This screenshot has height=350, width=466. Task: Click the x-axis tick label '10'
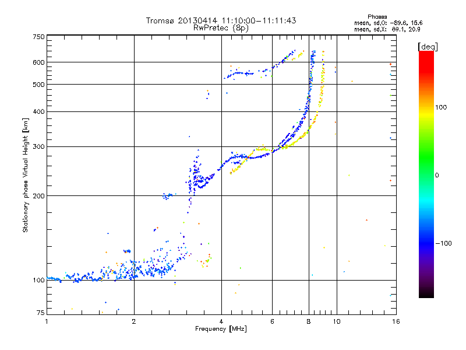tap(337, 321)
